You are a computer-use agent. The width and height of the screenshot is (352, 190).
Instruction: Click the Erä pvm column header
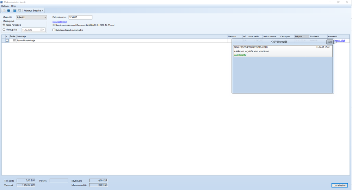[x=302, y=36]
